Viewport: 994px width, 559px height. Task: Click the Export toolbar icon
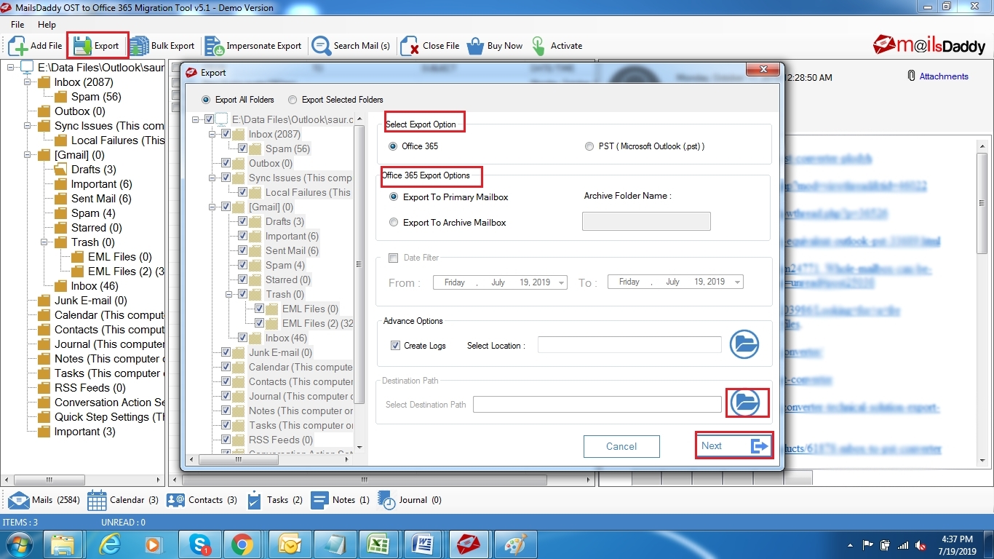click(97, 46)
